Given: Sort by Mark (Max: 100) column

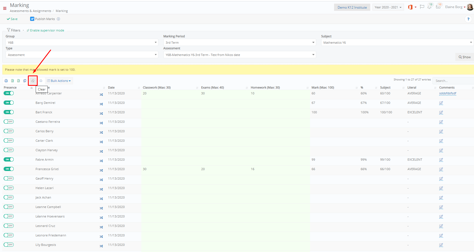Looking at the screenshot, I should 334,87.
